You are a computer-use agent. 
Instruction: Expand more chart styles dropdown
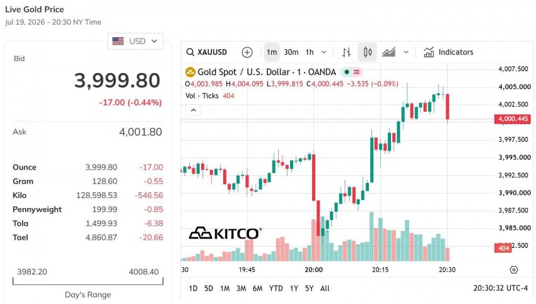coord(406,52)
